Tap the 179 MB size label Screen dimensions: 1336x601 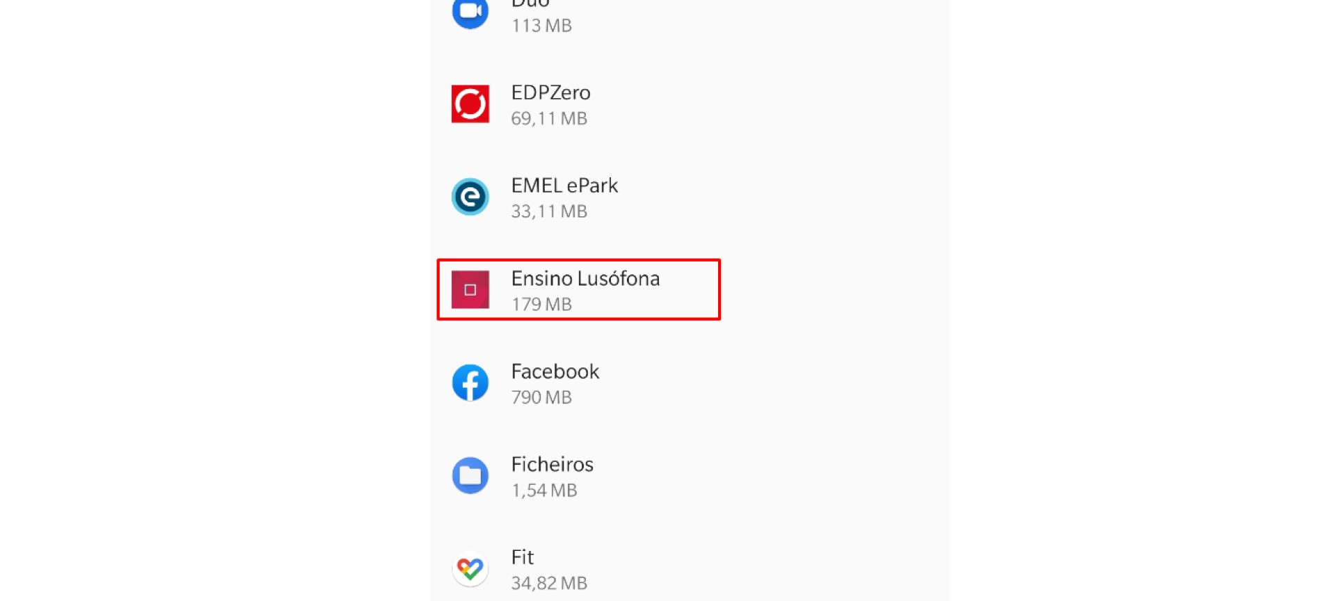point(541,304)
